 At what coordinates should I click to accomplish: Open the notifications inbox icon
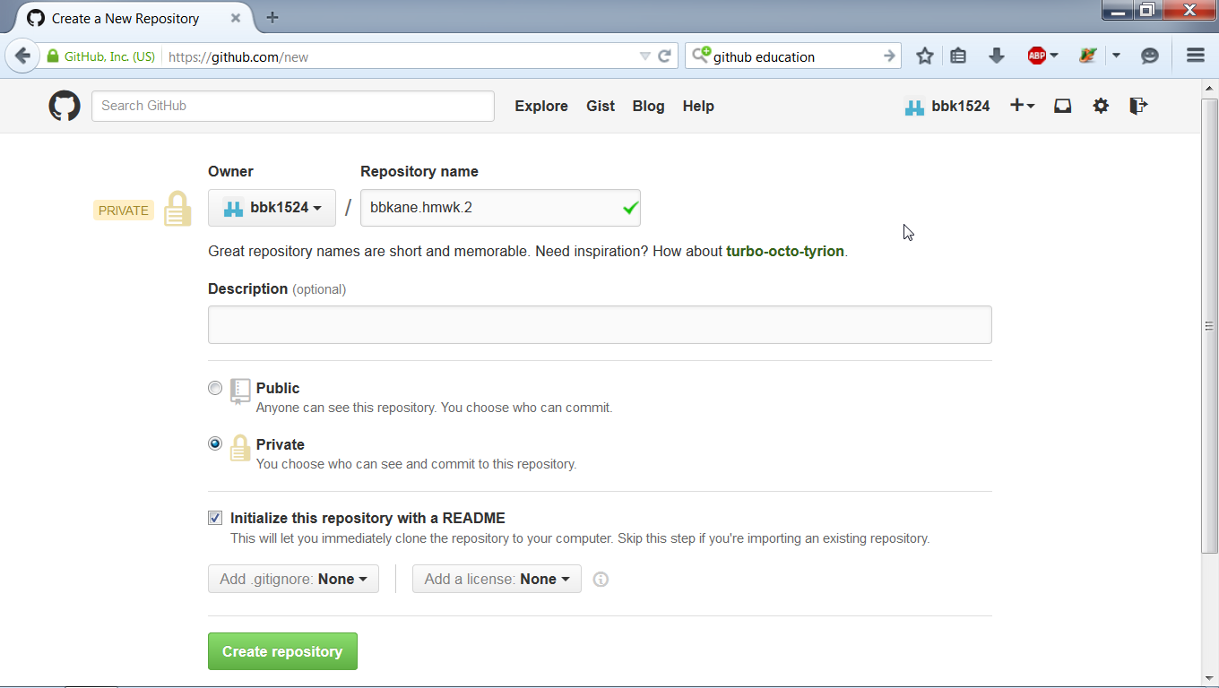coord(1062,105)
